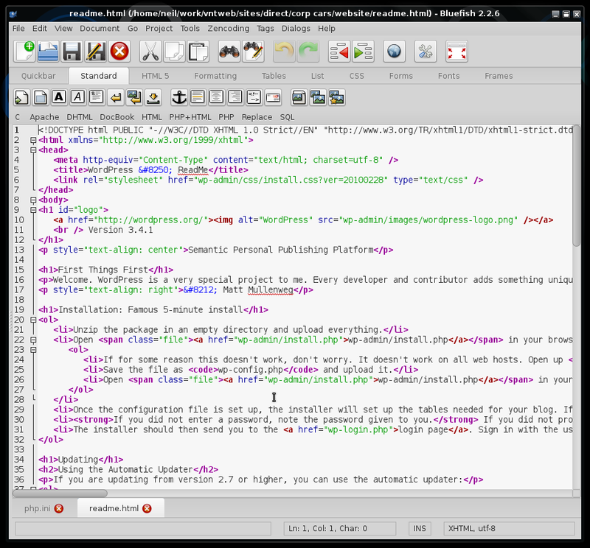590x548 pixels.
Task: Open the Apache snippets menu
Action: pyautogui.click(x=44, y=117)
